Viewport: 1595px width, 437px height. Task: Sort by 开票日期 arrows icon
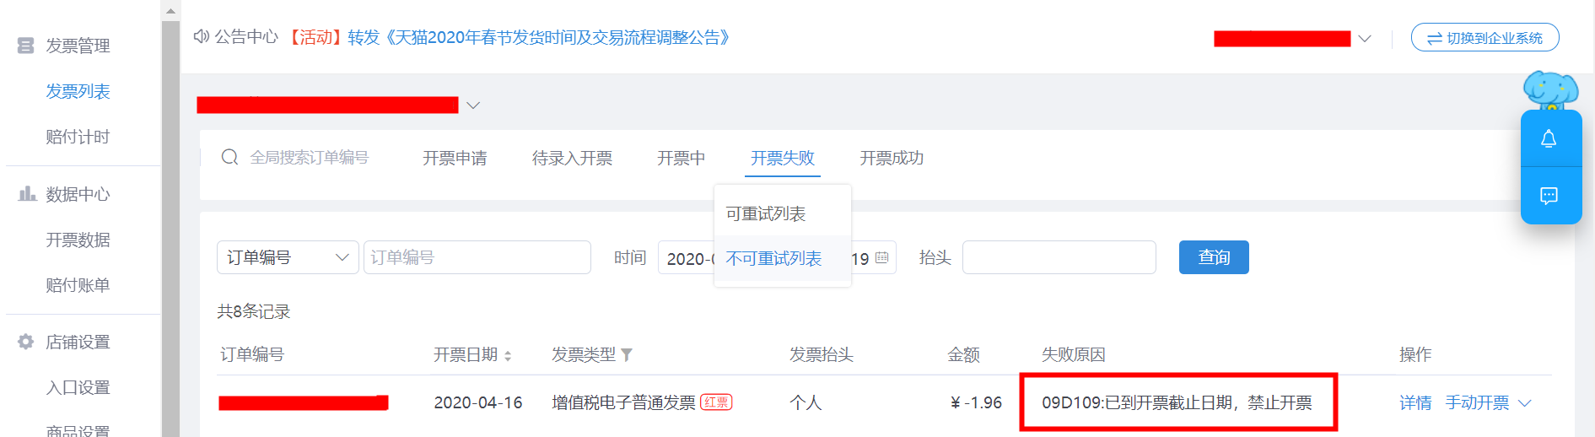point(508,356)
